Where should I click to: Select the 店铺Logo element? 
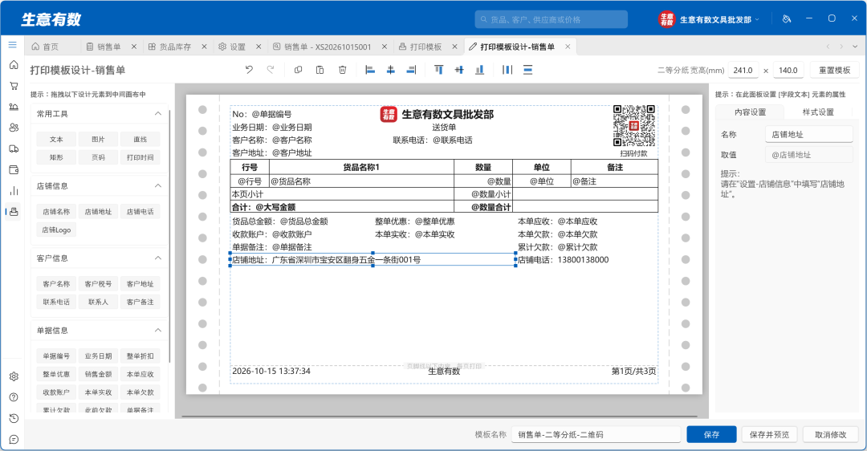pos(56,230)
